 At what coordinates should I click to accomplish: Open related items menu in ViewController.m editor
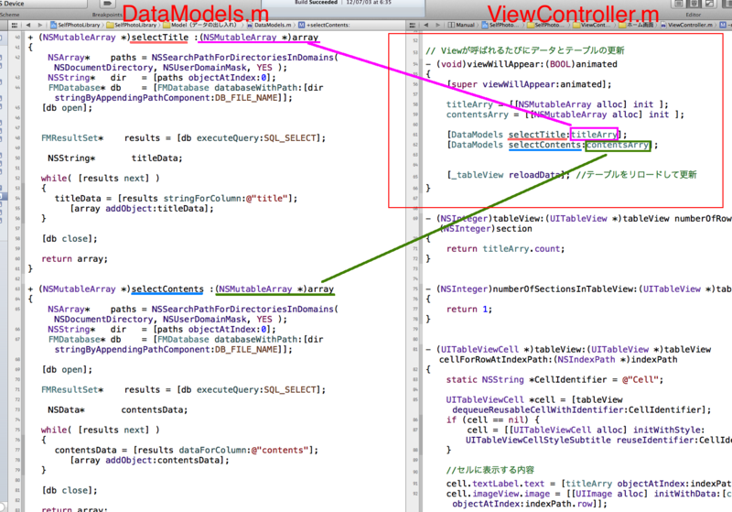coord(412,25)
